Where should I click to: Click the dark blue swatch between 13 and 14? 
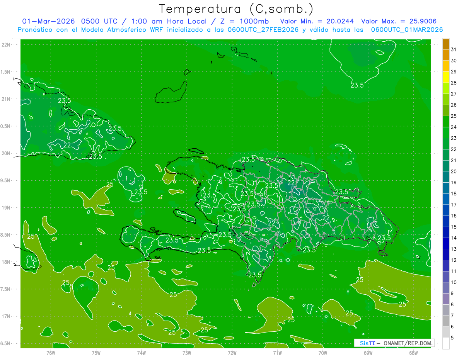tap(446, 243)
